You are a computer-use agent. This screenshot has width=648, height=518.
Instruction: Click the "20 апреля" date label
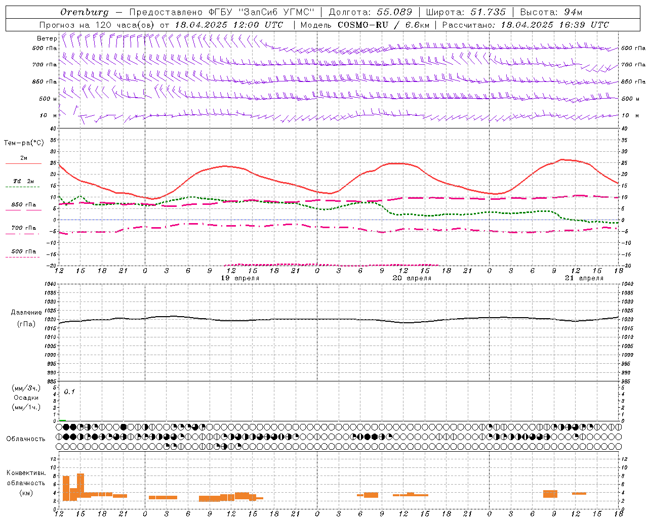tap(412, 278)
